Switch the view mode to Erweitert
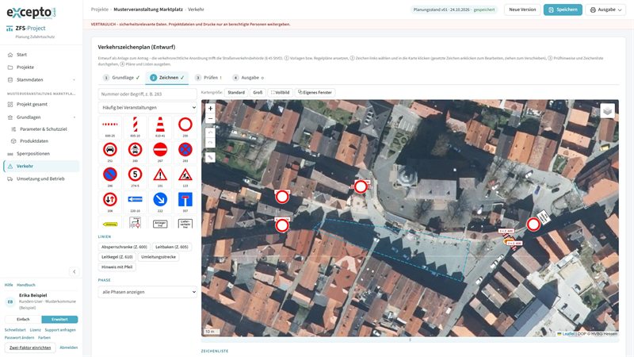Screen dimensions: 634x357 59,320
